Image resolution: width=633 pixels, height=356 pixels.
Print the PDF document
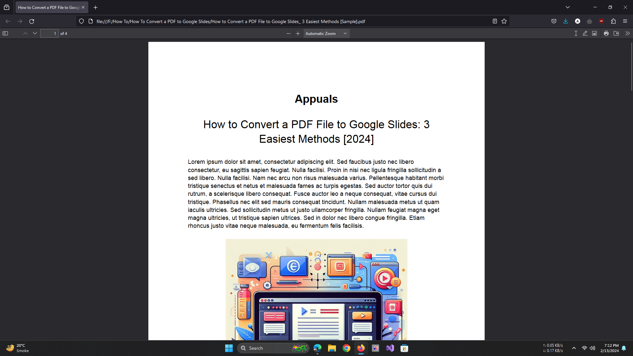tap(606, 33)
